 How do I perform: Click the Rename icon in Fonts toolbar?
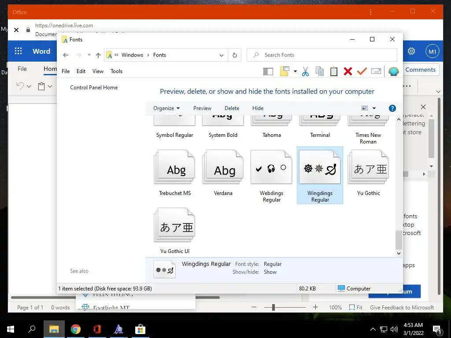(x=376, y=71)
